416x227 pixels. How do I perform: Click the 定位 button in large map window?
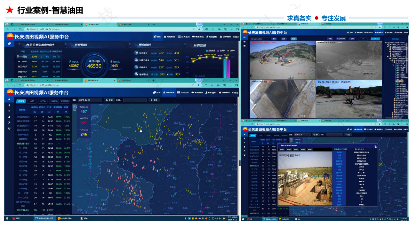pyautogui.click(x=154, y=100)
